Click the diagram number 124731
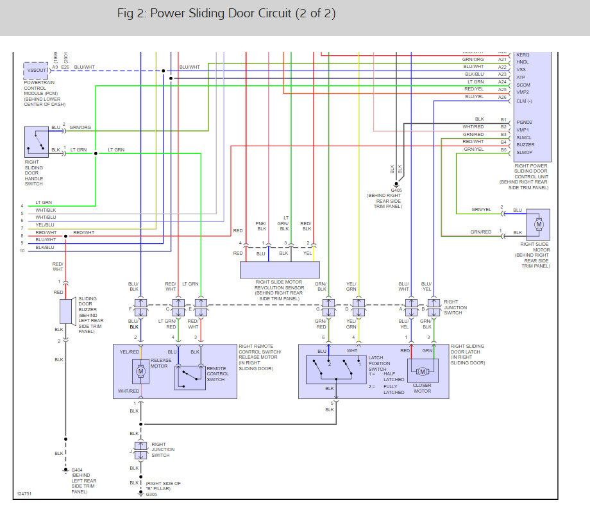Image resolution: width=590 pixels, height=512 pixels. tap(24, 493)
